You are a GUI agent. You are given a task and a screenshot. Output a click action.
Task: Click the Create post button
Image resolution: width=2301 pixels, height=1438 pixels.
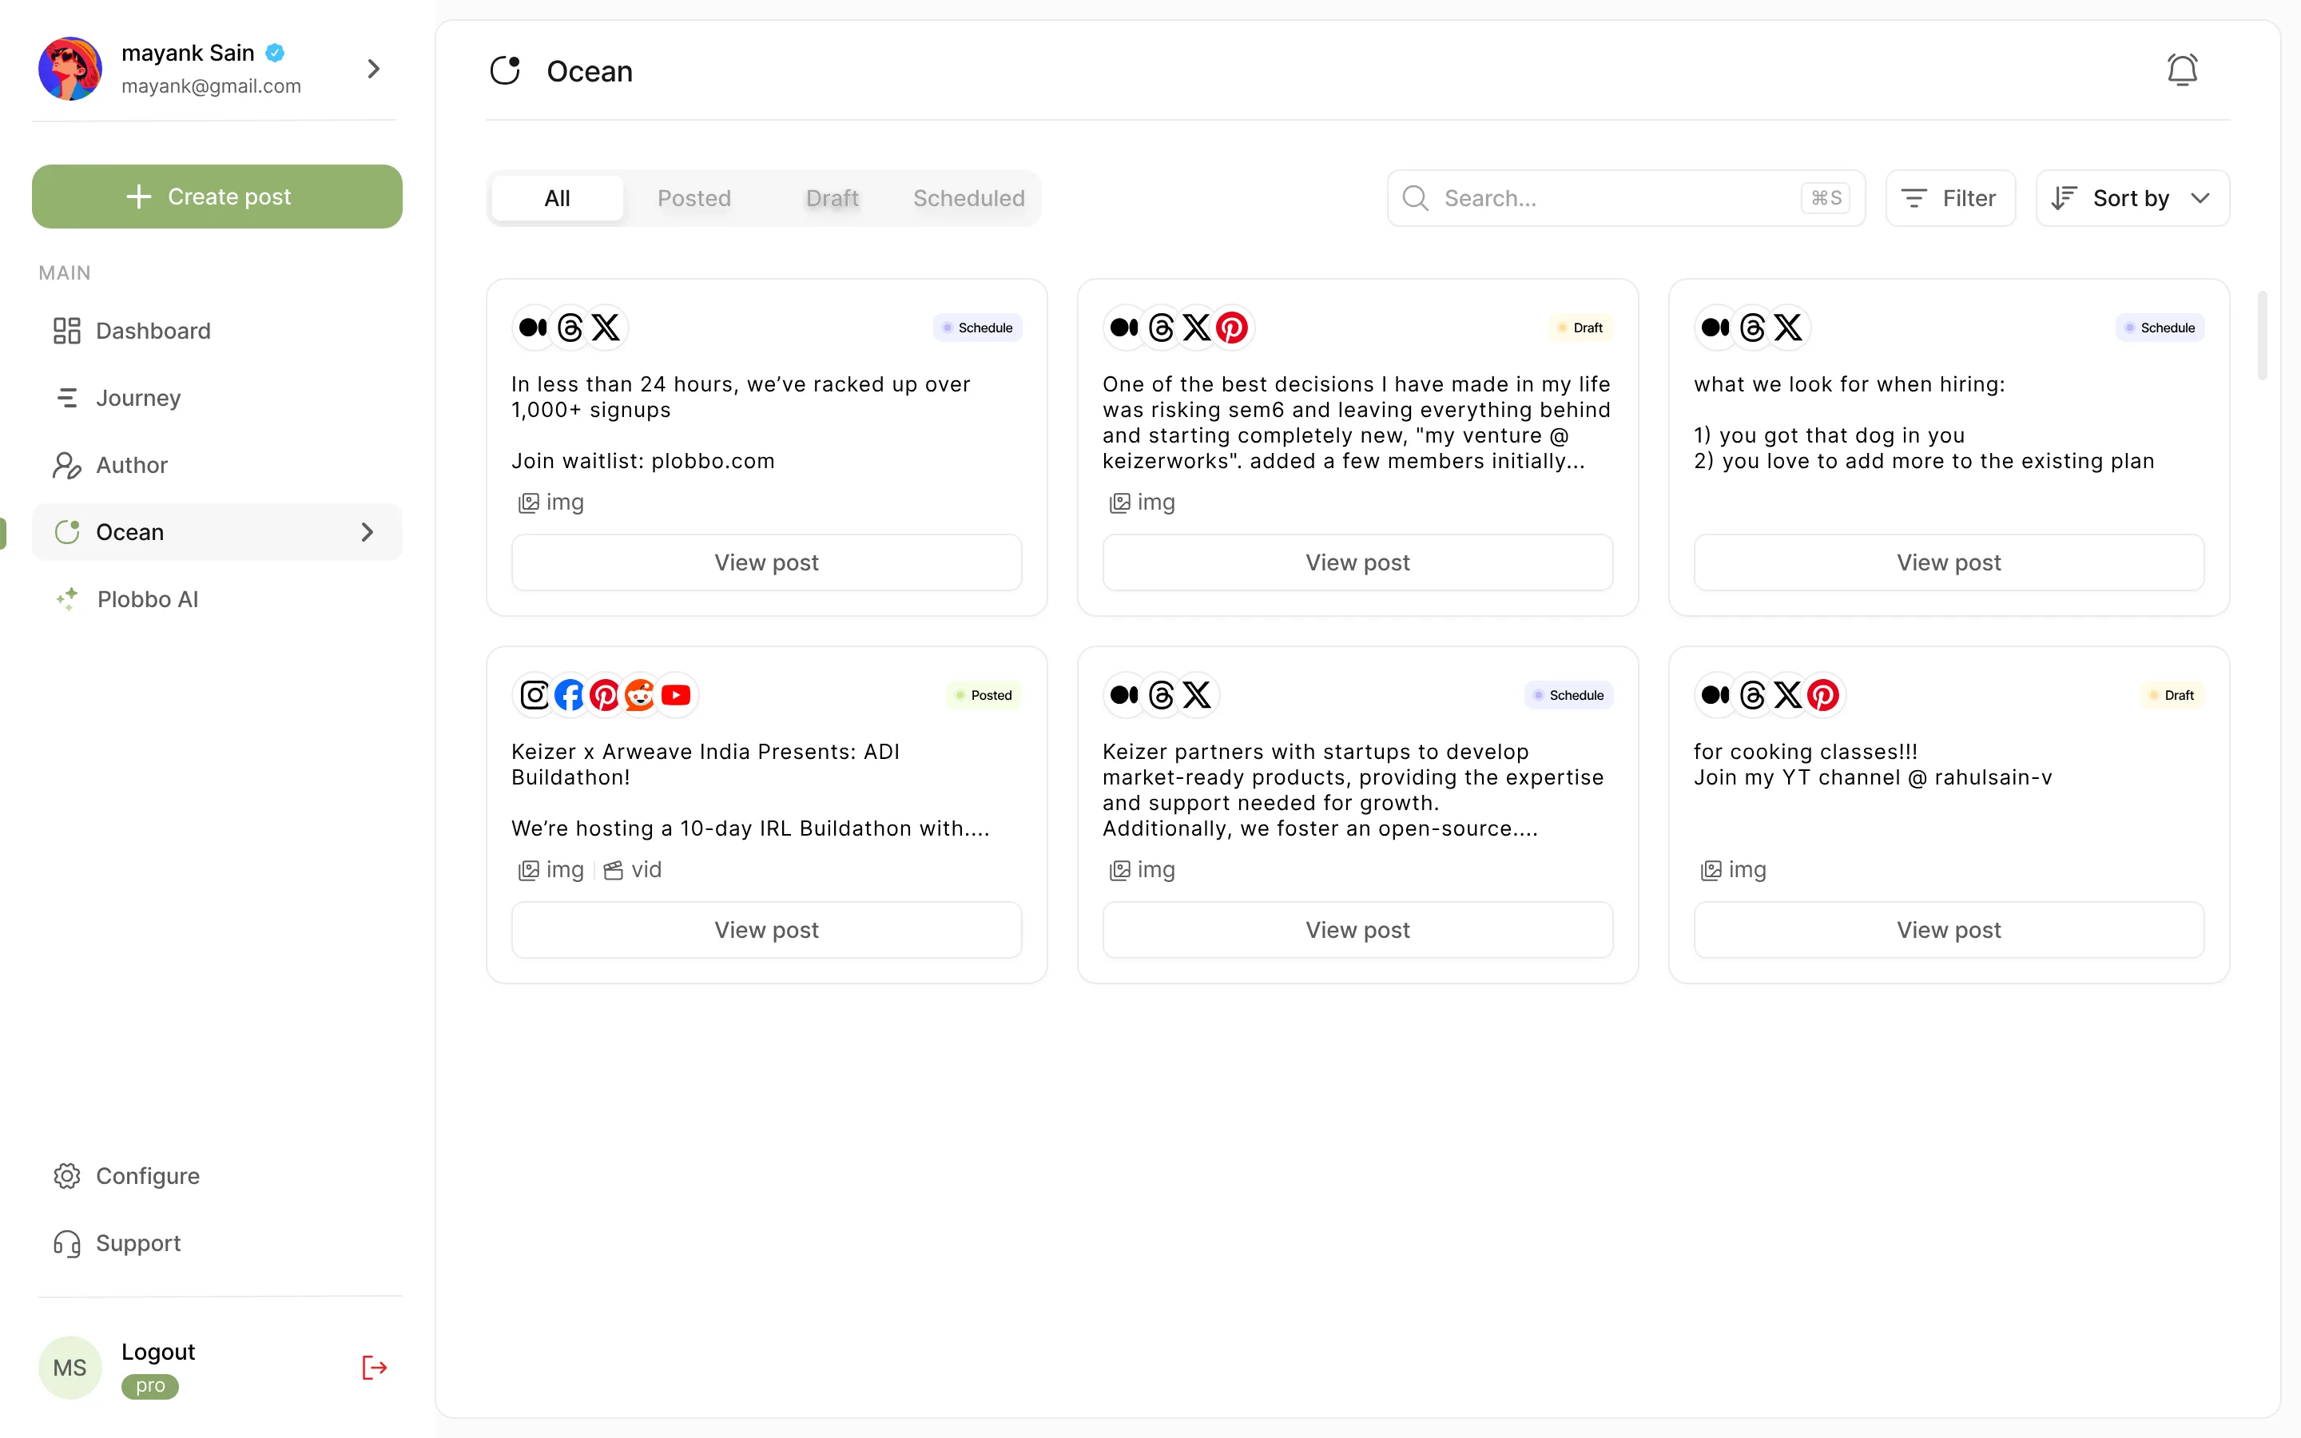pyautogui.click(x=217, y=197)
